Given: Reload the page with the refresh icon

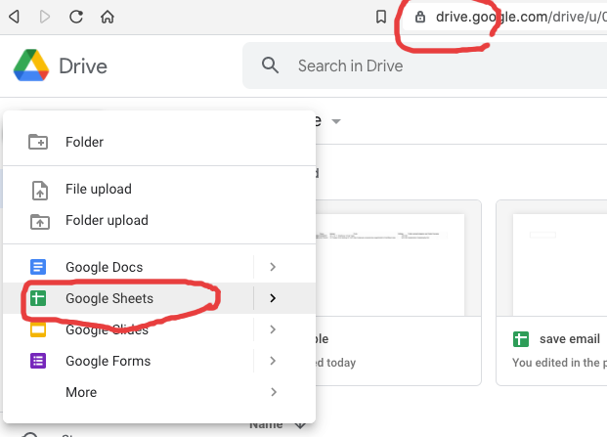Looking at the screenshot, I should tap(75, 17).
